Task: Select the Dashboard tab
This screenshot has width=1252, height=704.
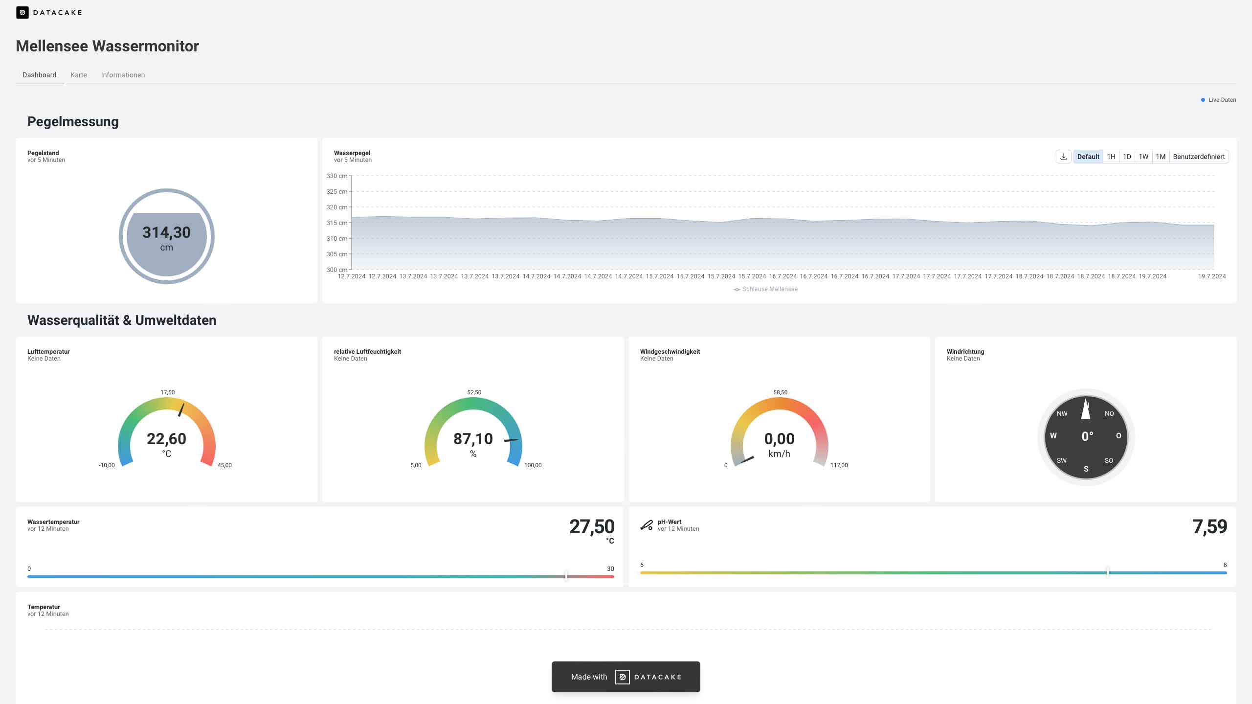Action: (39, 75)
